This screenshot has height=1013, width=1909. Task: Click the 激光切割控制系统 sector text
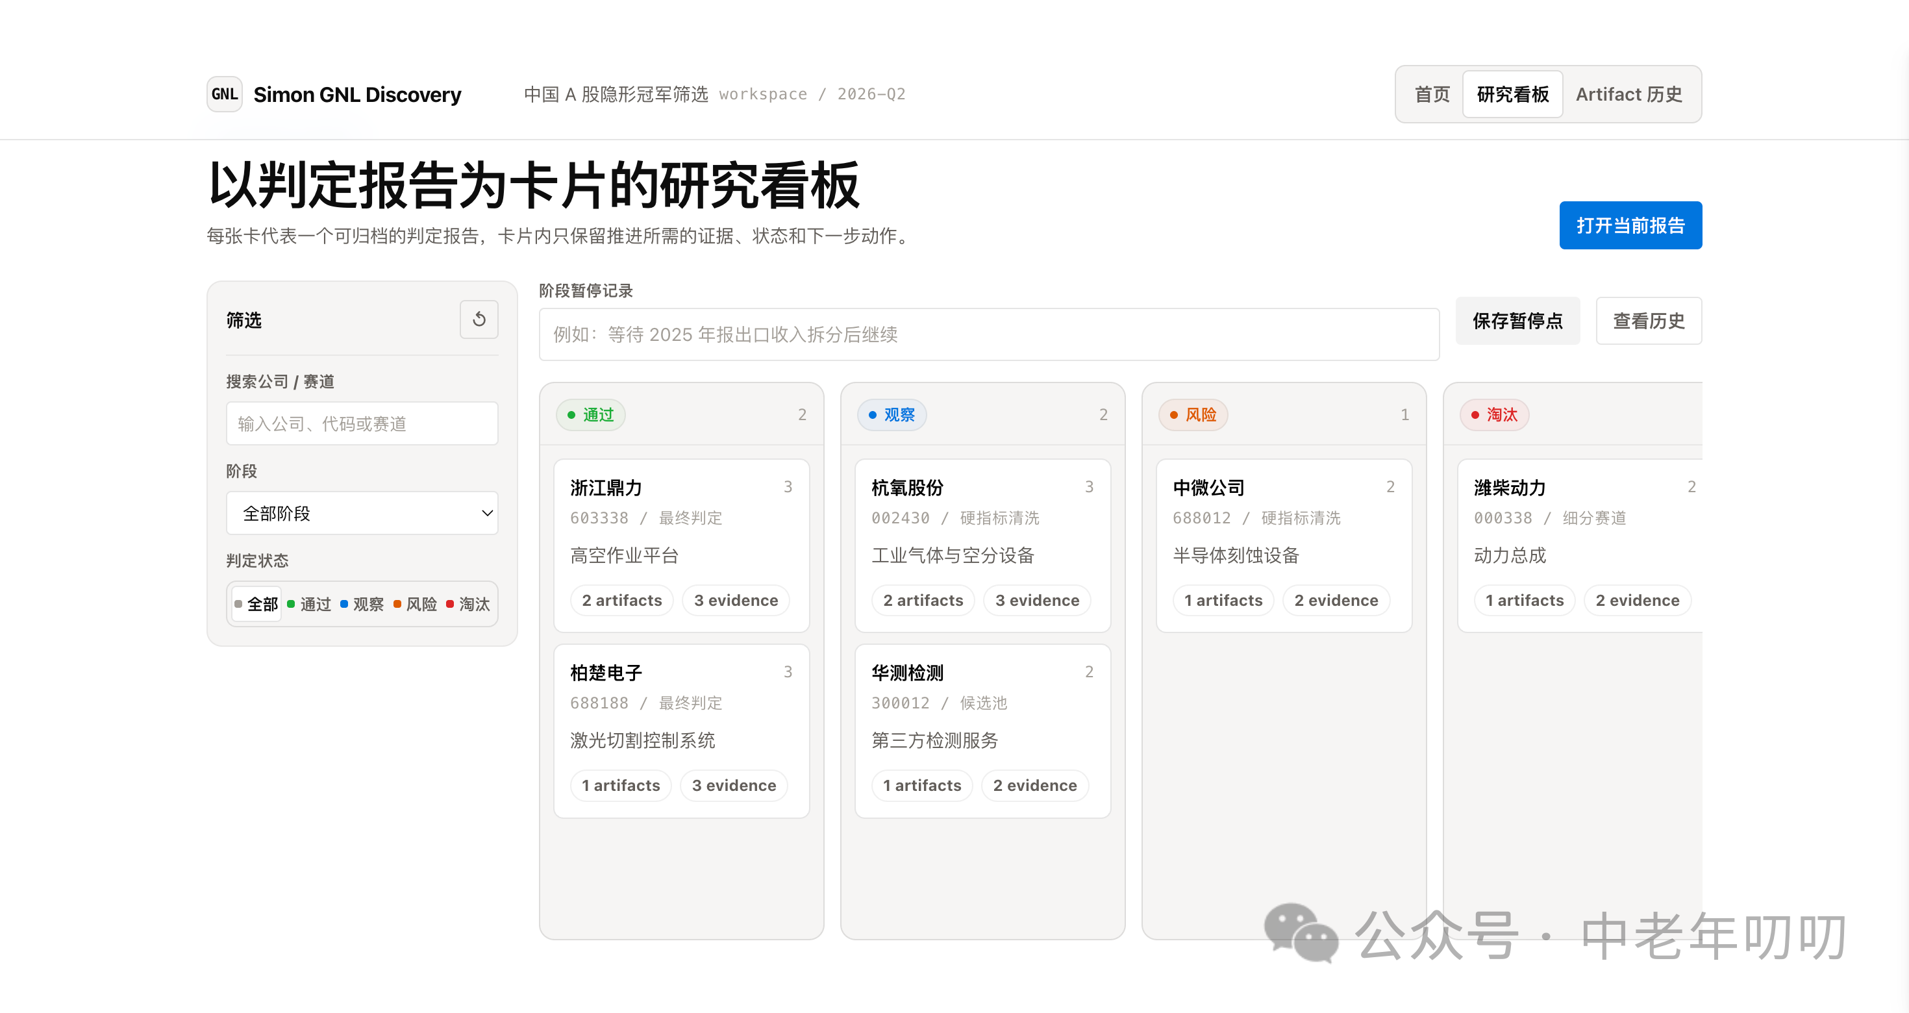click(643, 740)
